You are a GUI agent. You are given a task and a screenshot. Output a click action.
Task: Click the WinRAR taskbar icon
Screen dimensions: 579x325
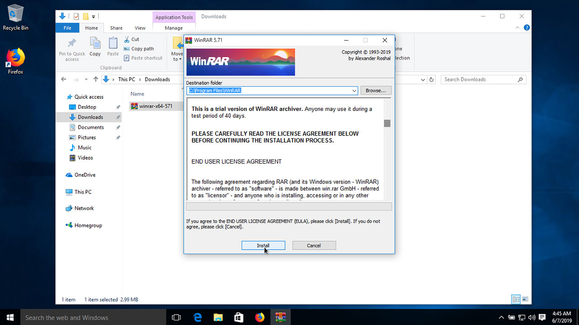point(280,317)
